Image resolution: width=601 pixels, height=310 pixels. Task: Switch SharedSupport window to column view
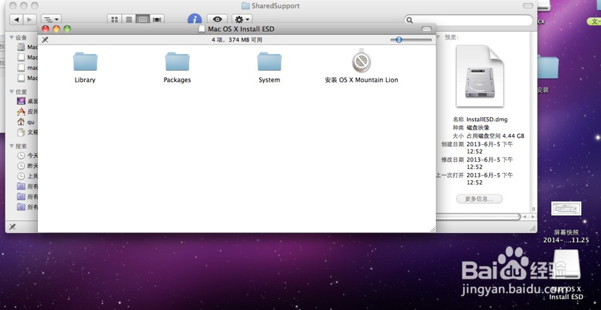pos(143,20)
